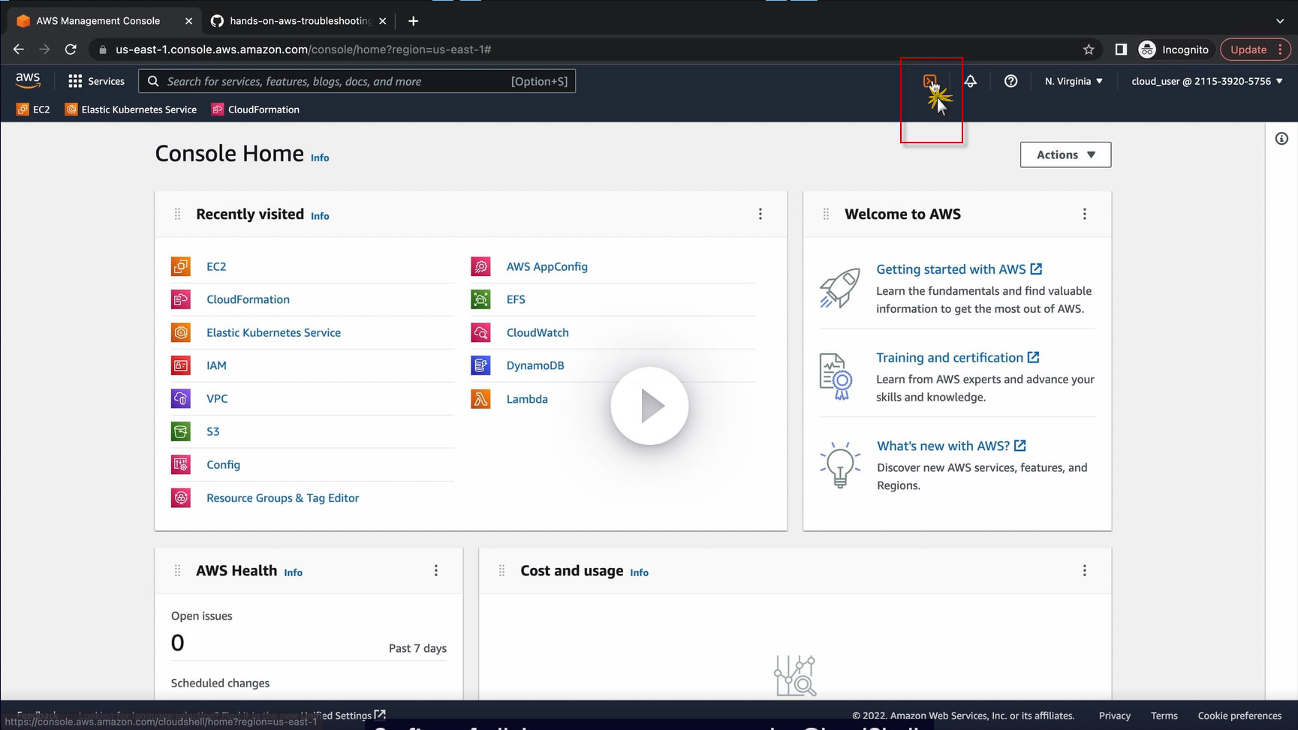Open the Cost and usage widget options menu
Viewport: 1298px width, 730px height.
coord(1085,571)
